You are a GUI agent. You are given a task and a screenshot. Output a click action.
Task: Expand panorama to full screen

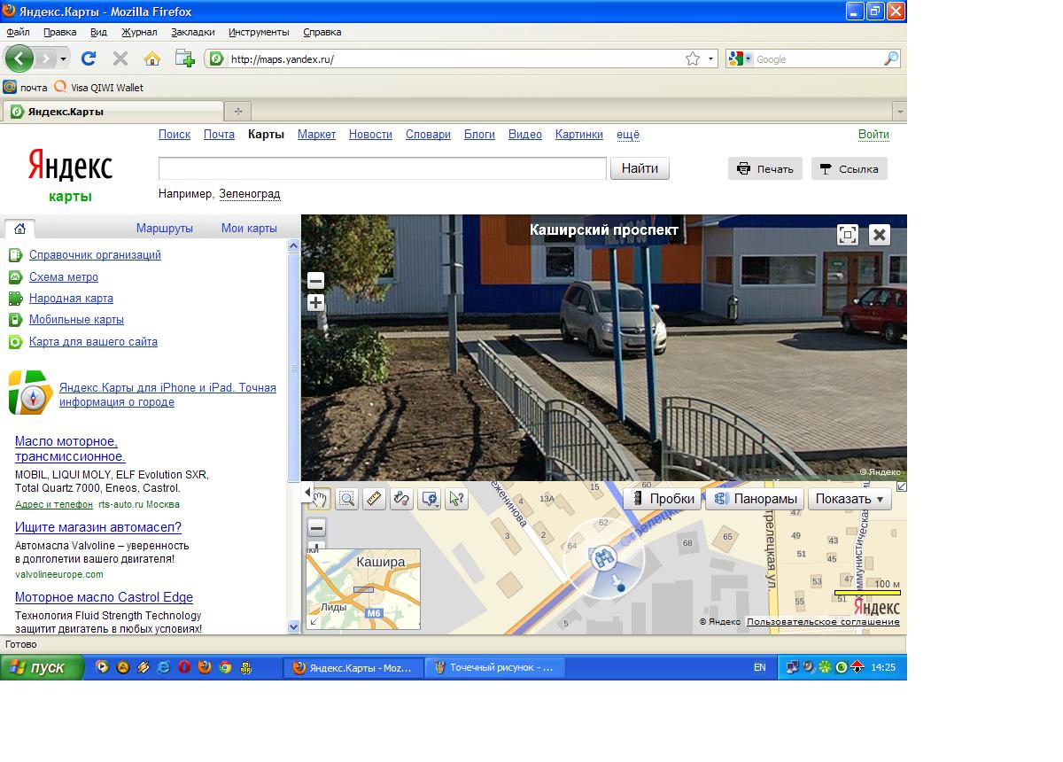(848, 234)
